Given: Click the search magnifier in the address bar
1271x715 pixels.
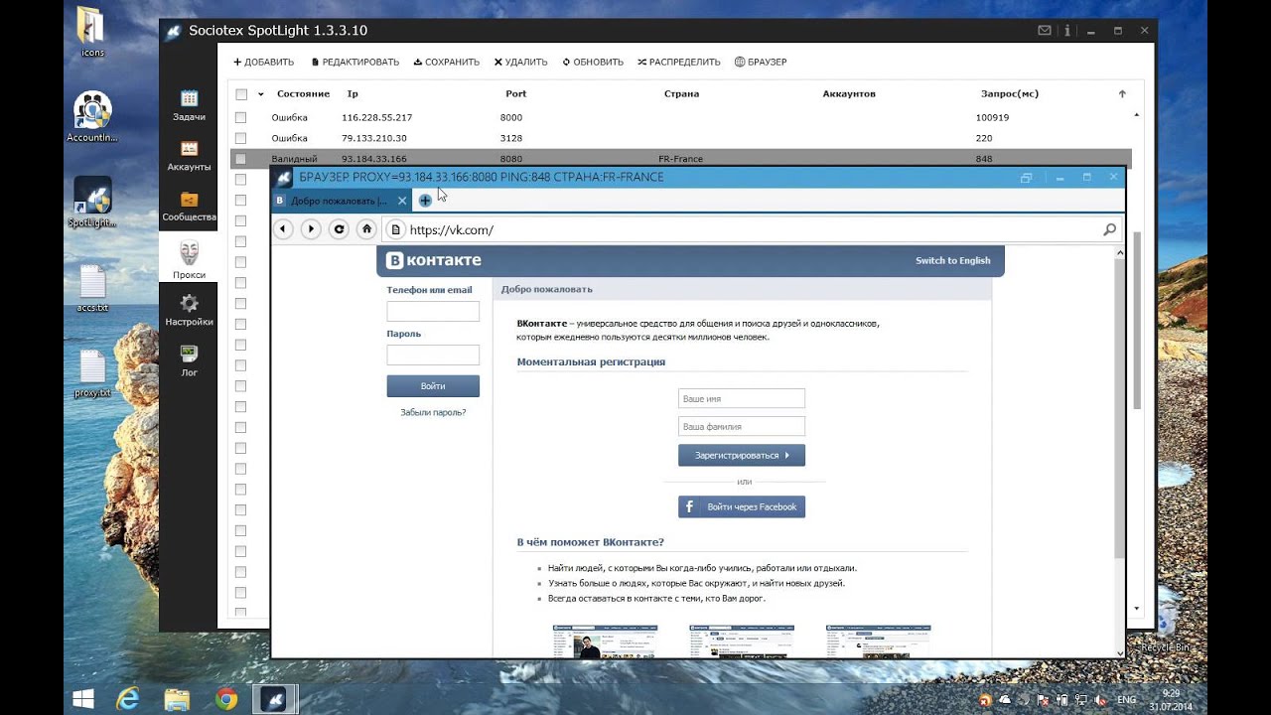Looking at the screenshot, I should point(1109,229).
